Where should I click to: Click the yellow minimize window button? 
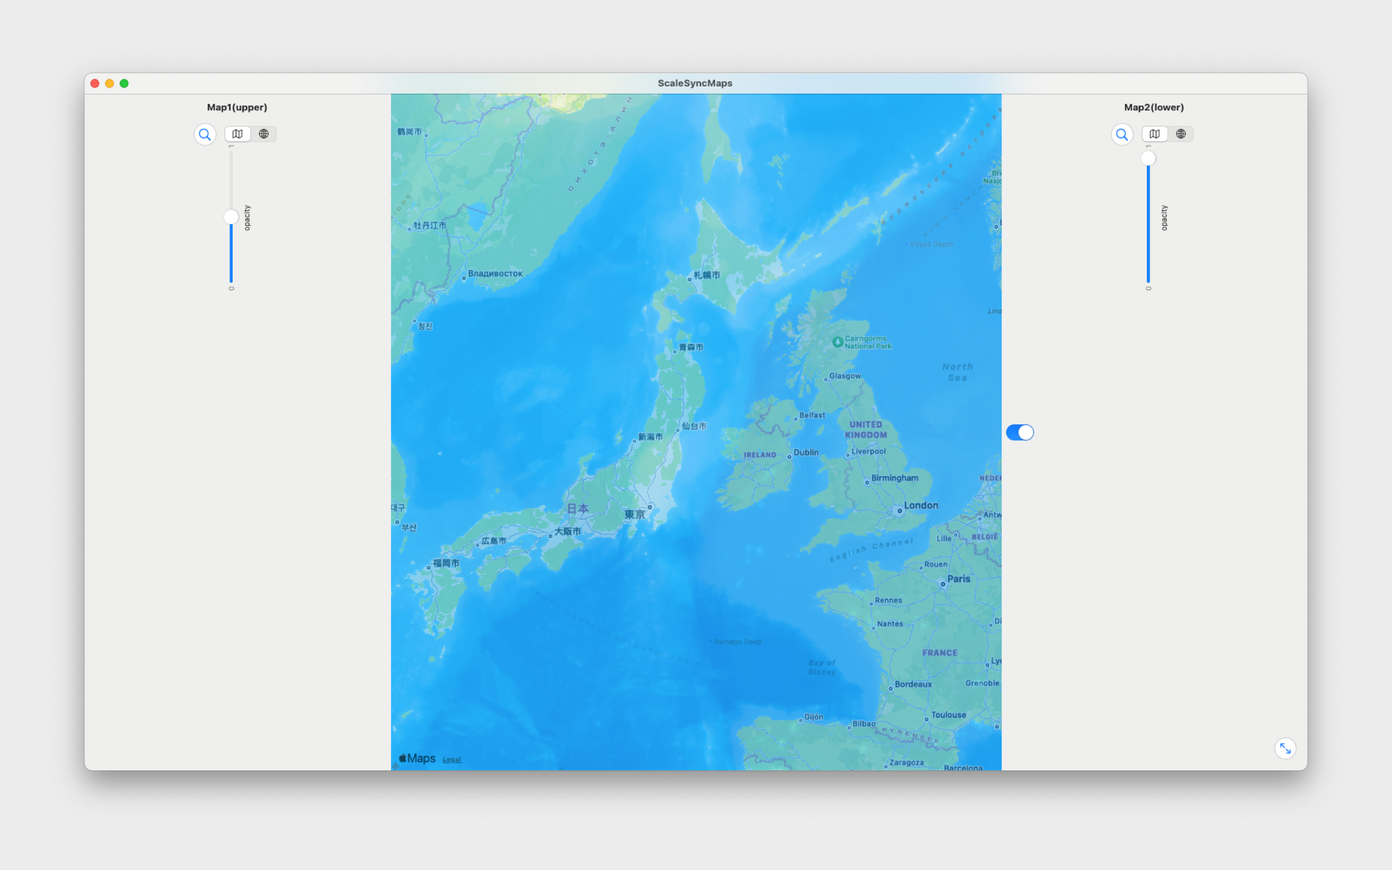[109, 83]
